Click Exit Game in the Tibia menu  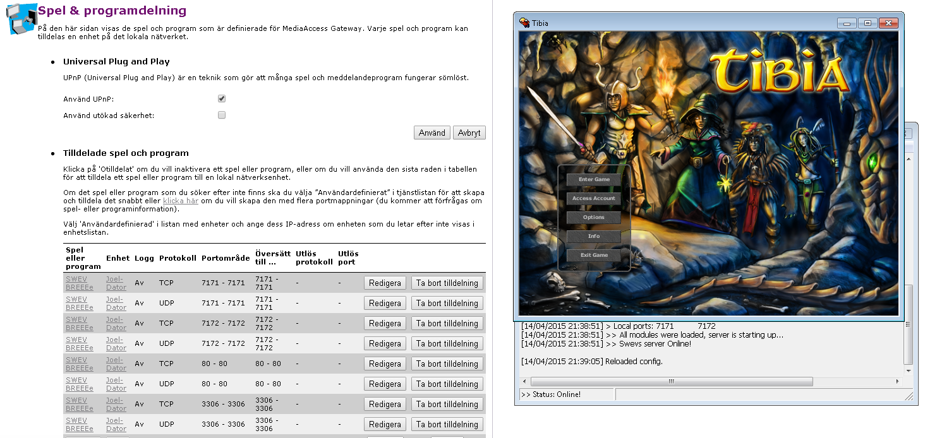click(594, 255)
